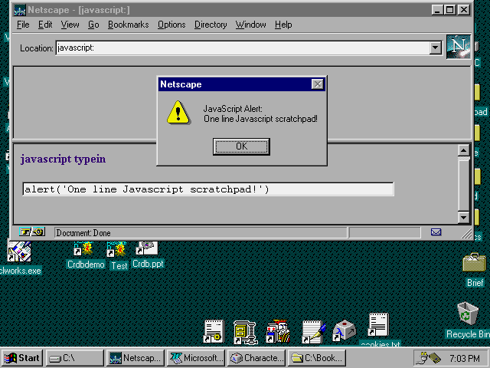This screenshot has height=368, width=490.
Task: Click the javascript typein text field
Action: tap(207, 189)
